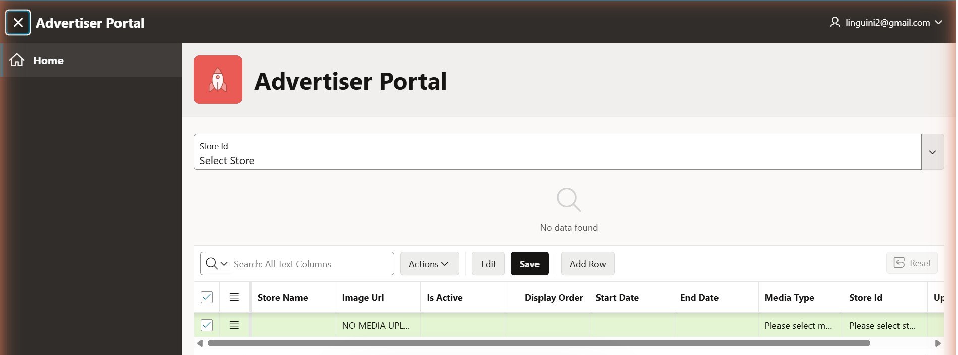Sort by the Store Name column header

pyautogui.click(x=292, y=297)
